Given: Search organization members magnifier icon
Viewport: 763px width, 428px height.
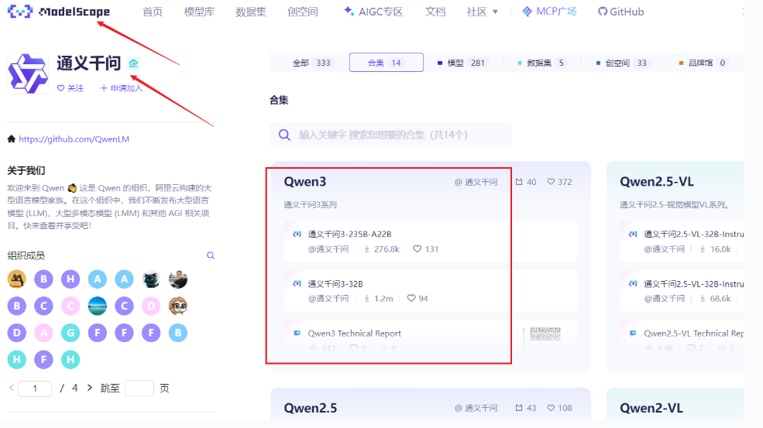Looking at the screenshot, I should [x=210, y=255].
